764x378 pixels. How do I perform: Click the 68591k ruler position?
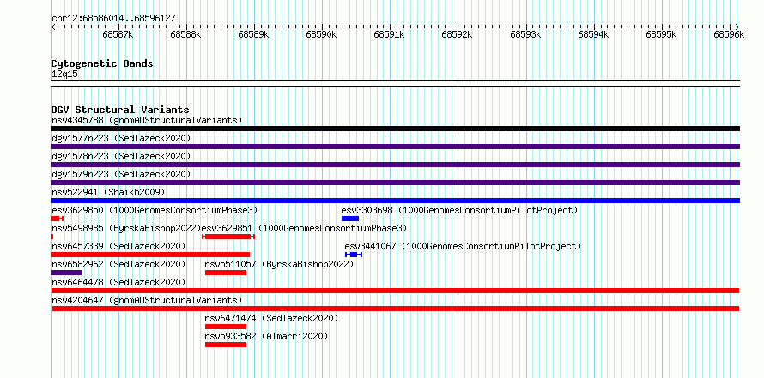389,34
